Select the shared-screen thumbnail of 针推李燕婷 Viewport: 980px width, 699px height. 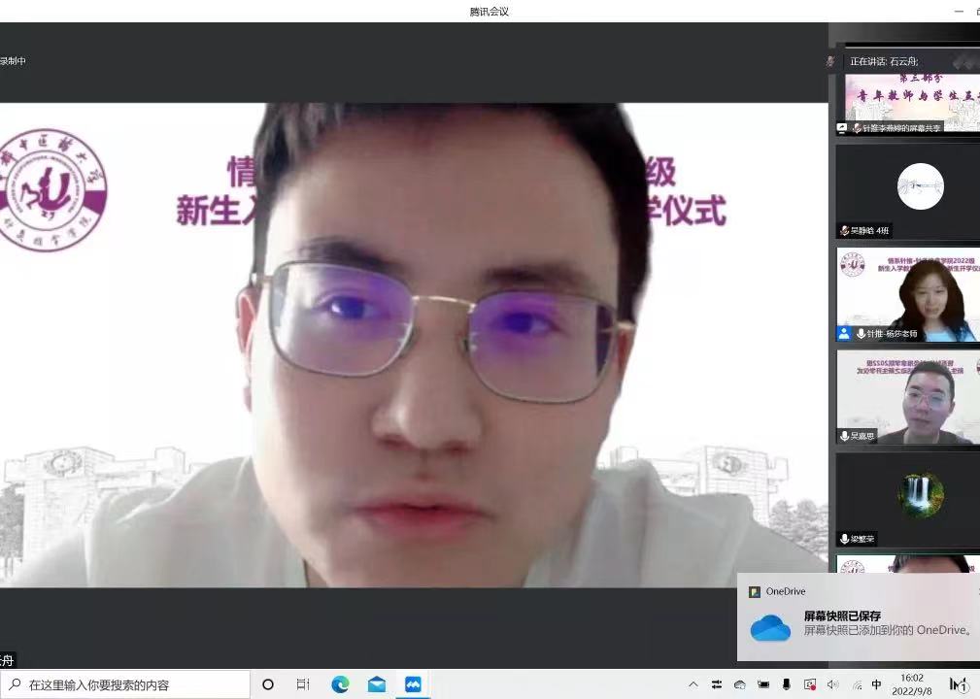(x=908, y=103)
